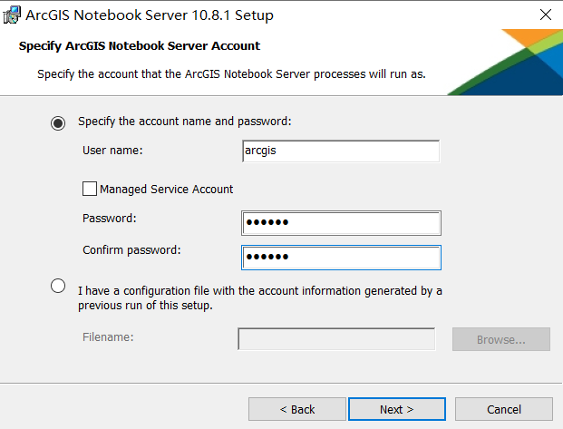Focus the User name field containing arcgis
This screenshot has width=563, height=429.
(341, 151)
